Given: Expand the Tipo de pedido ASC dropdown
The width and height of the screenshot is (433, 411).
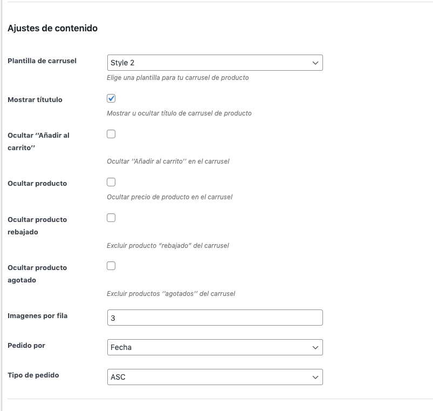Looking at the screenshot, I should (215, 377).
